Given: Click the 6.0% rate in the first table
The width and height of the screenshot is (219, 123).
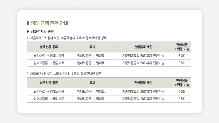Looking at the screenshot, I should tap(182, 56).
